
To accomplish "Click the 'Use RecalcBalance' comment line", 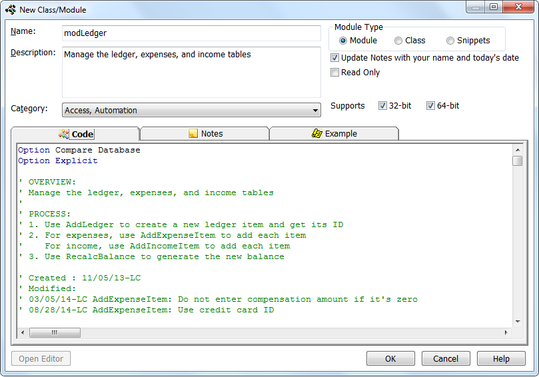I will coord(152,256).
